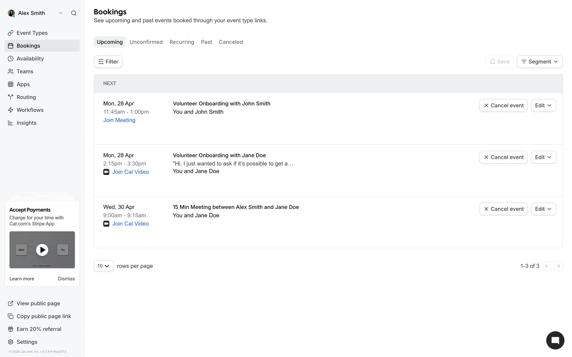Open the Segment dropdown

tap(540, 62)
